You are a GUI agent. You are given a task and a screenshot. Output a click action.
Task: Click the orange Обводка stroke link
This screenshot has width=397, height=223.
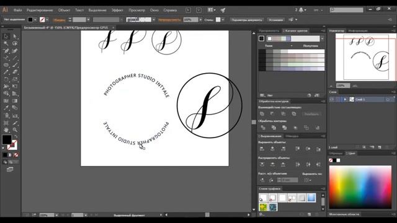(x=60, y=20)
